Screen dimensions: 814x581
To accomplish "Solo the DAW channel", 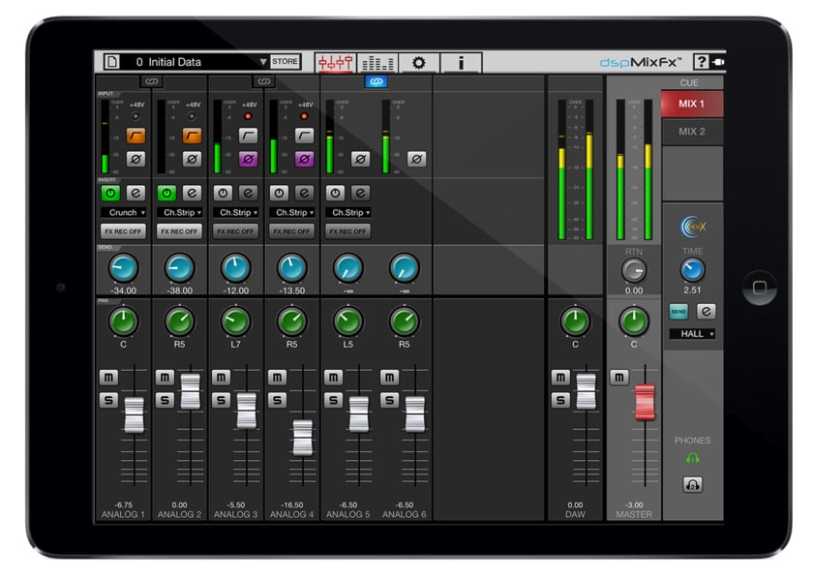I will click(x=560, y=400).
